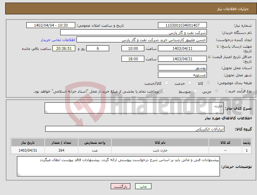Click the کد کالا column header
This screenshot has height=195, width=257.
(225, 142)
